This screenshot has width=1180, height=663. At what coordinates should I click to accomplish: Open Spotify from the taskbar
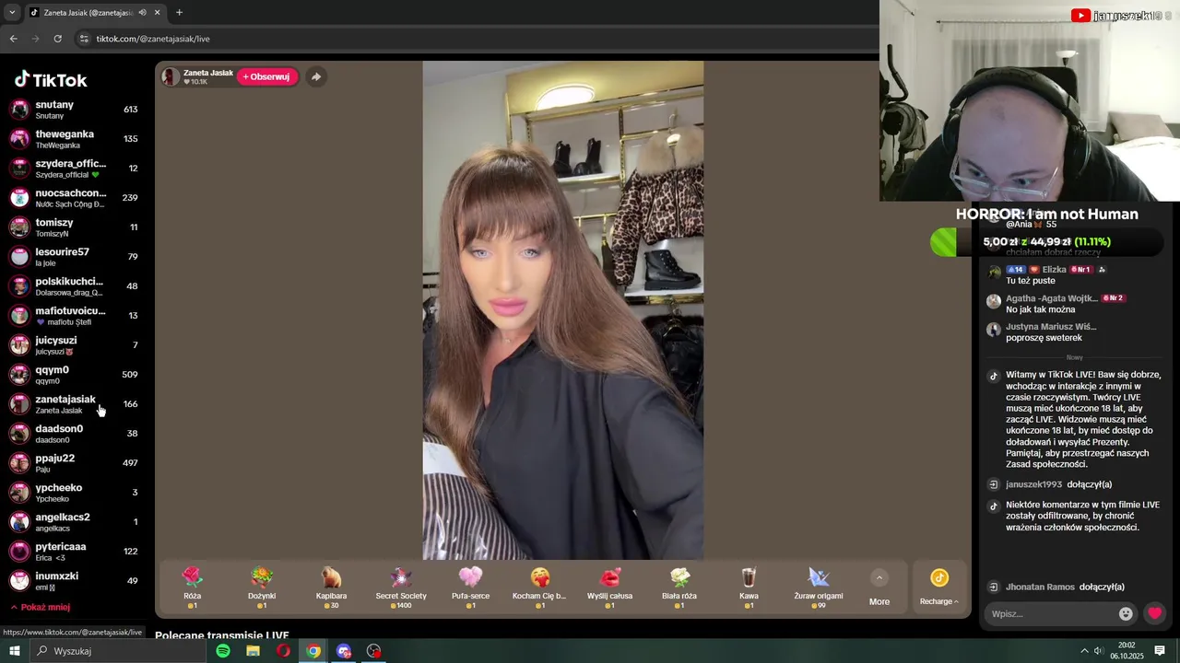(223, 651)
